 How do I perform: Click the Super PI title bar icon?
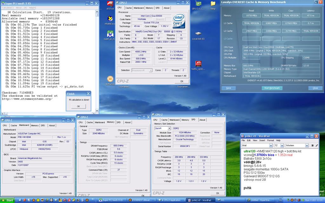point(3,3)
